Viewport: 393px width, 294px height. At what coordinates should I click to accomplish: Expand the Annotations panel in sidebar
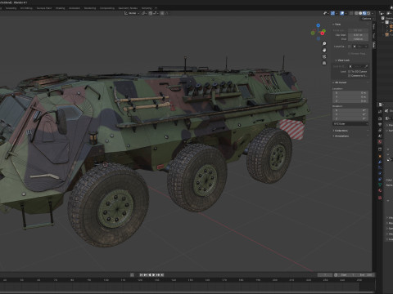tap(341, 136)
